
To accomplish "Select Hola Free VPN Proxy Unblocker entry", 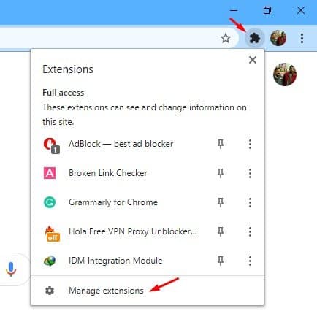I will [x=133, y=231].
